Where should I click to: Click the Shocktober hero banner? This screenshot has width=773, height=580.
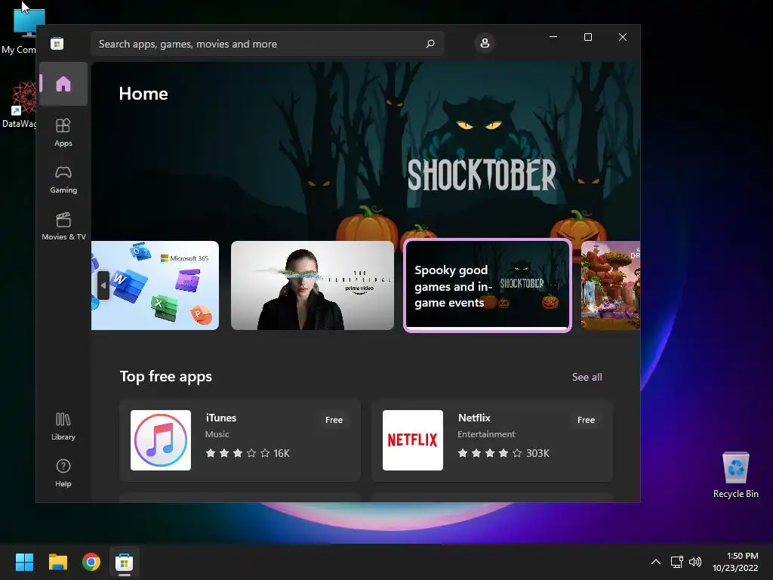click(366, 150)
